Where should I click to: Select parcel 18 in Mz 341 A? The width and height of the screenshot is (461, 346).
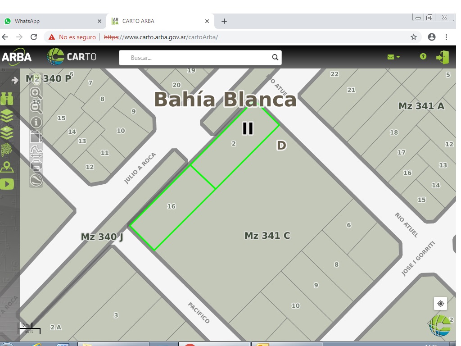[394, 132]
